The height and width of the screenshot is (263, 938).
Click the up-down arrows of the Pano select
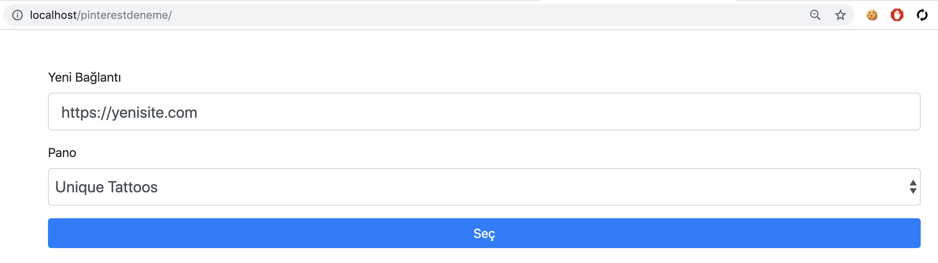[913, 187]
